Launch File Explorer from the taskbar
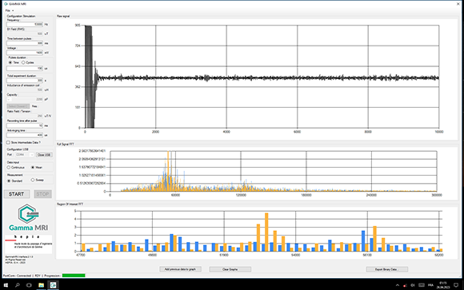This screenshot has width=464, height=290. (41, 285)
